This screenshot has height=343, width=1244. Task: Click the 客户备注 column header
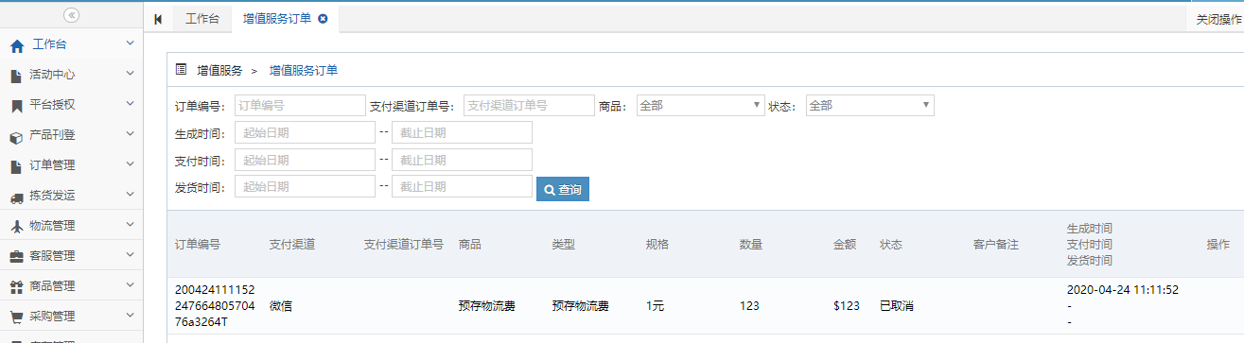tap(995, 245)
